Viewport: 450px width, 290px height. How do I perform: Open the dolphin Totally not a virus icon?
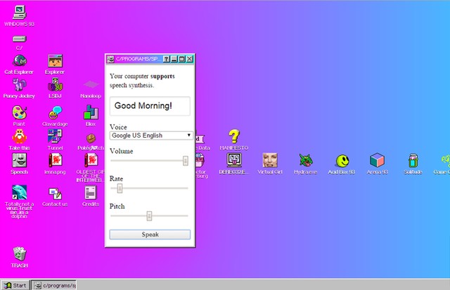(x=19, y=192)
